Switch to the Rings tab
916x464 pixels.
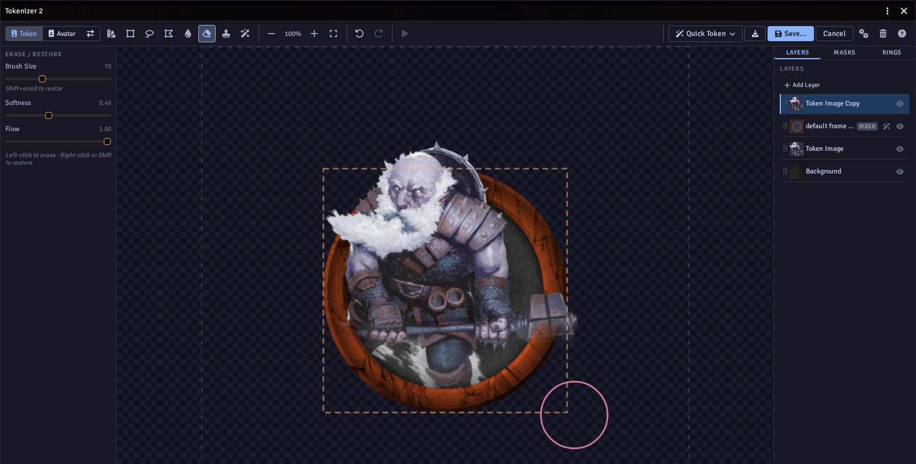click(892, 53)
